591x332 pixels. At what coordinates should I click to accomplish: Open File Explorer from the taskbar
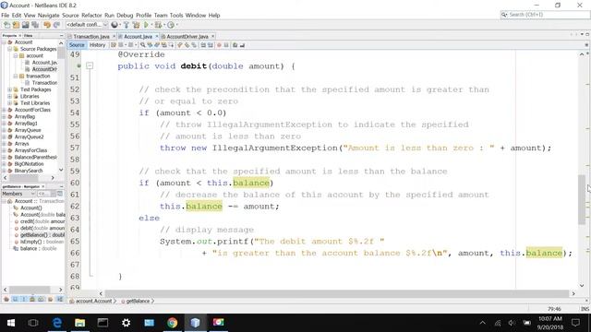coord(80,323)
